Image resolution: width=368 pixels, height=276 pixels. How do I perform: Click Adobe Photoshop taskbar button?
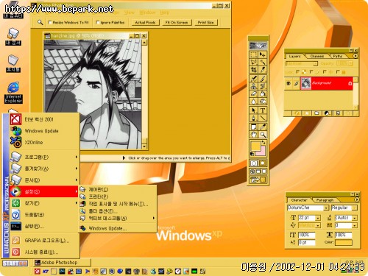click(62, 263)
